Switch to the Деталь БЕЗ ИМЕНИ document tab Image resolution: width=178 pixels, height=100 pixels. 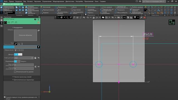coord(13,4)
